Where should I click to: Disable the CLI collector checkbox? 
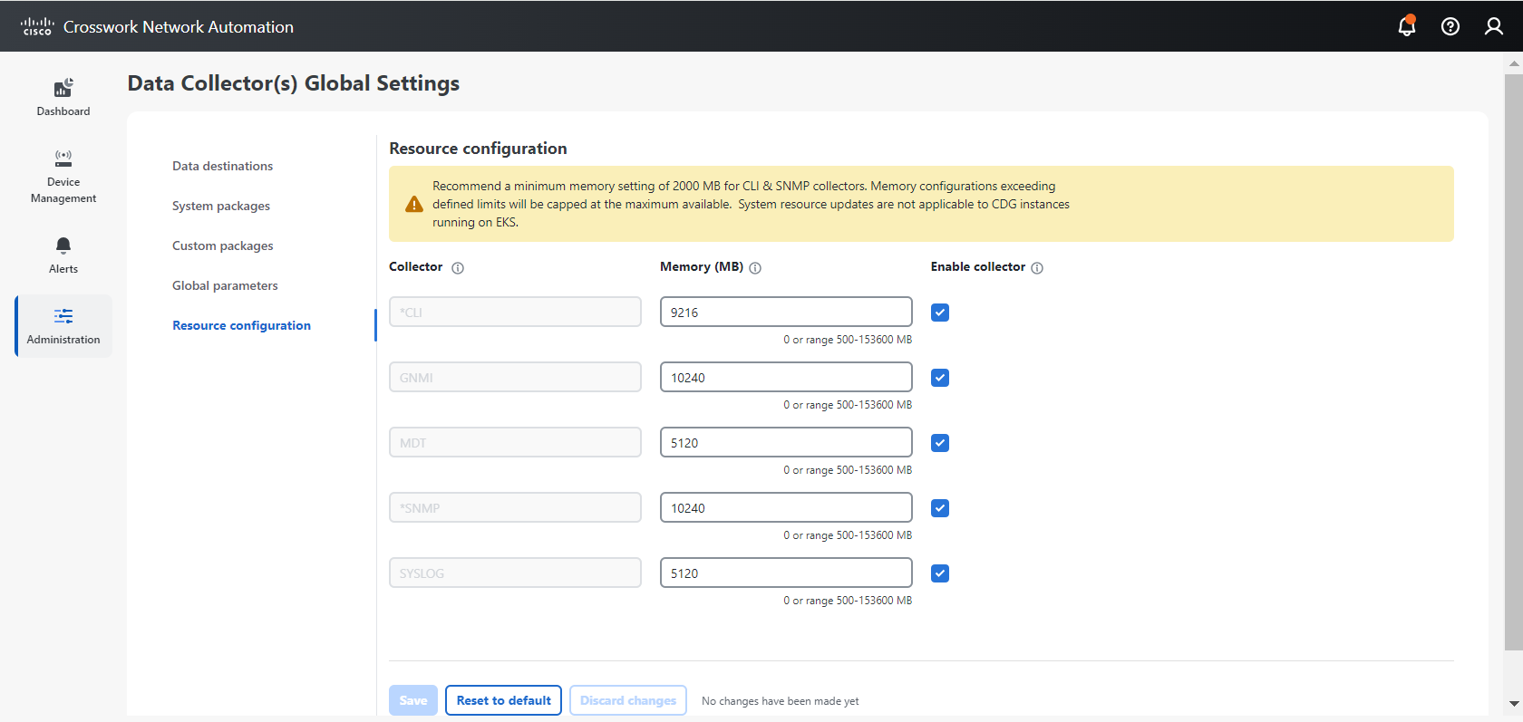click(x=940, y=313)
